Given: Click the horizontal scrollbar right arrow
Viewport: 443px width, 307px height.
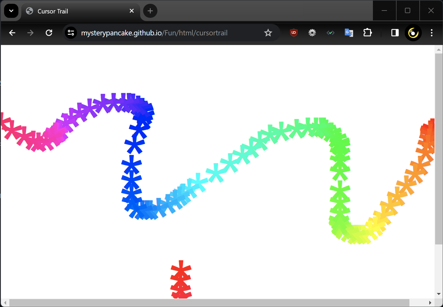Looking at the screenshot, I should coord(430,303).
